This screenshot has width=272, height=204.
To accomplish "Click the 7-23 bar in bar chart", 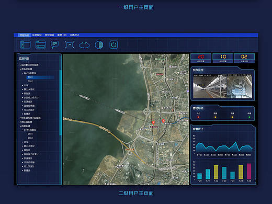I will point(224,173).
